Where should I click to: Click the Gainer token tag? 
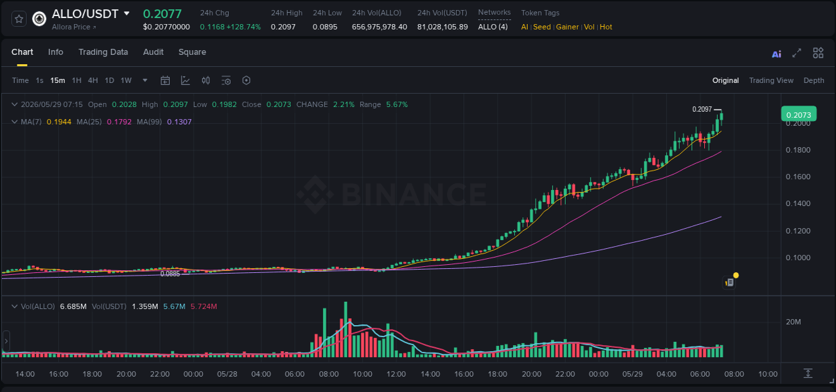coord(567,27)
